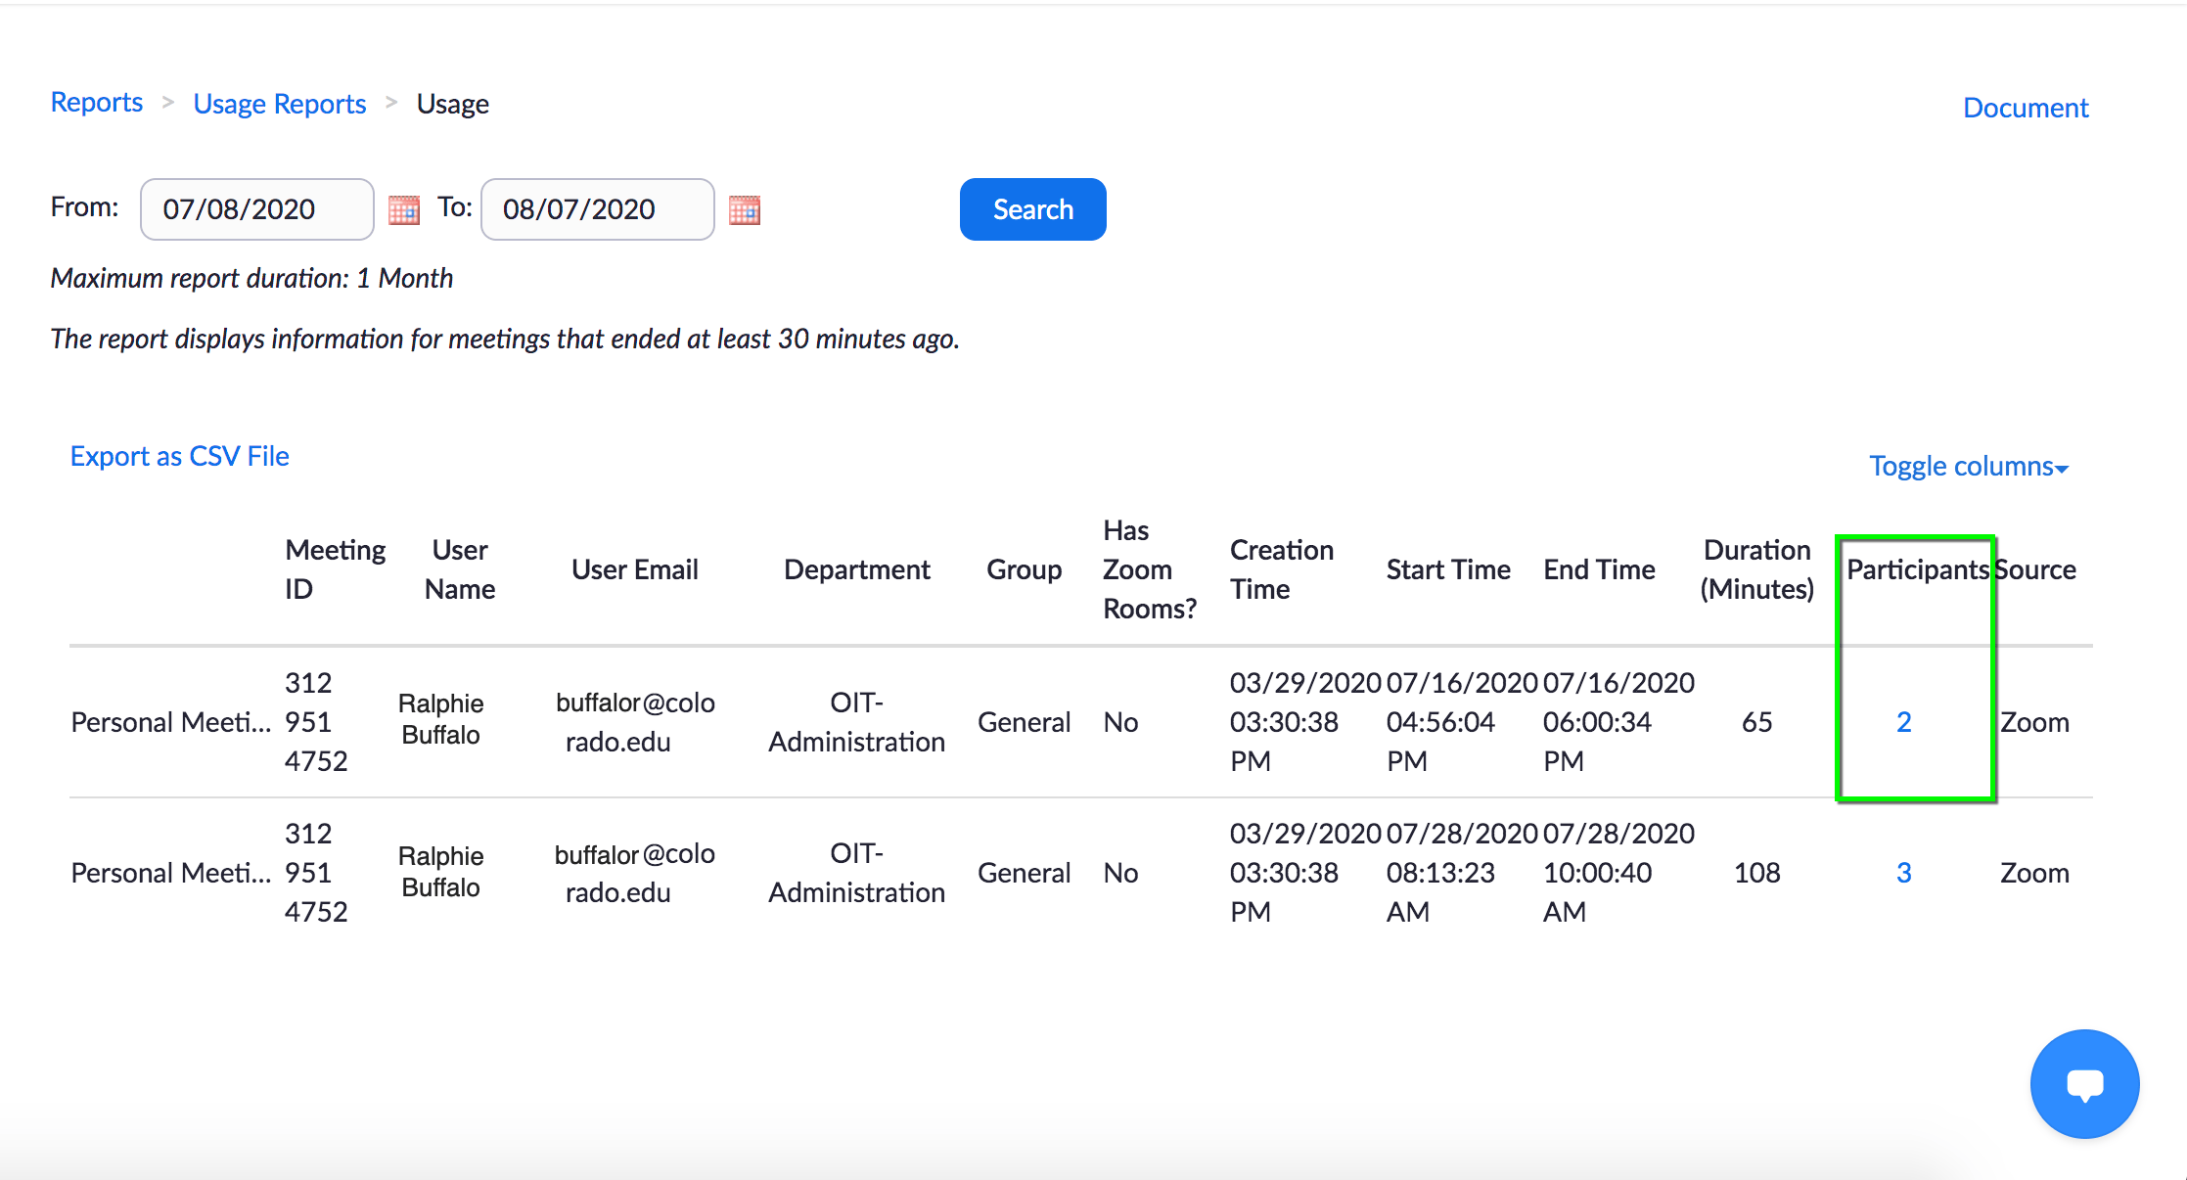Click the Participants column header
This screenshot has height=1180, width=2187.
point(1916,569)
